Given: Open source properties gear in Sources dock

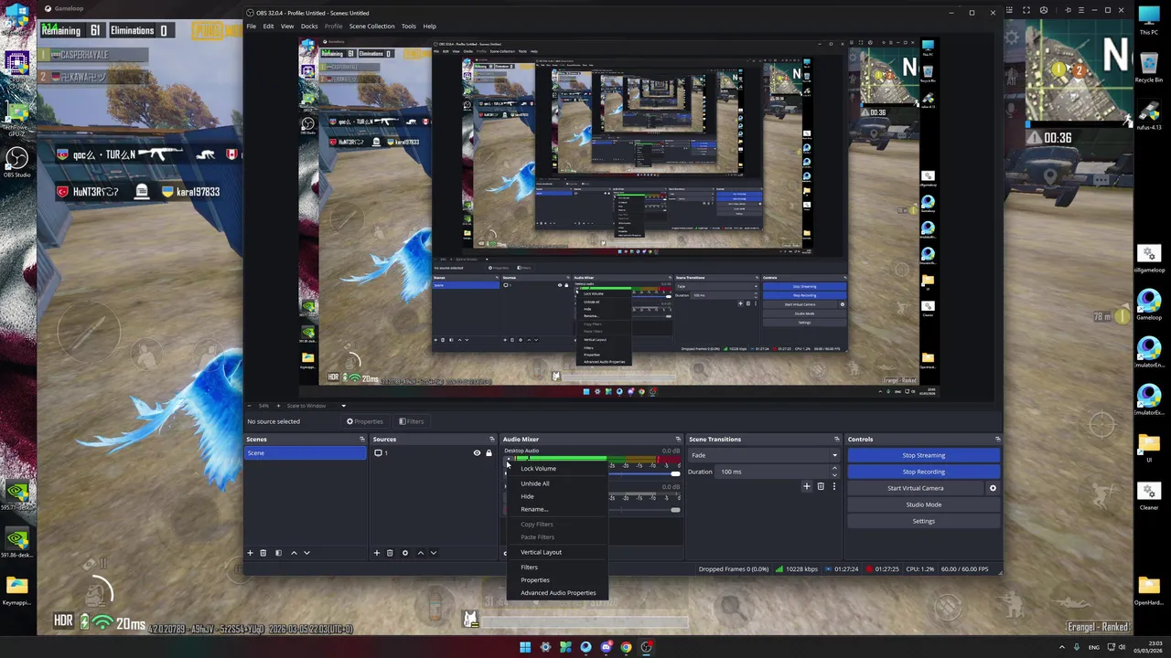Looking at the screenshot, I should click(x=405, y=553).
